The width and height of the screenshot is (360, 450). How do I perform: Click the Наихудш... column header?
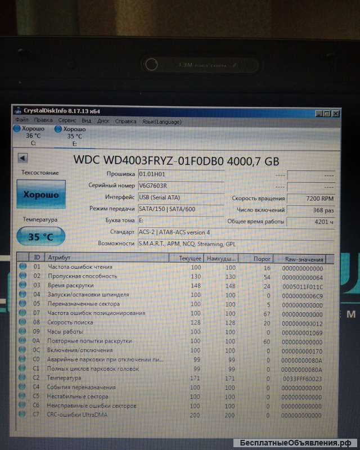pyautogui.click(x=220, y=259)
